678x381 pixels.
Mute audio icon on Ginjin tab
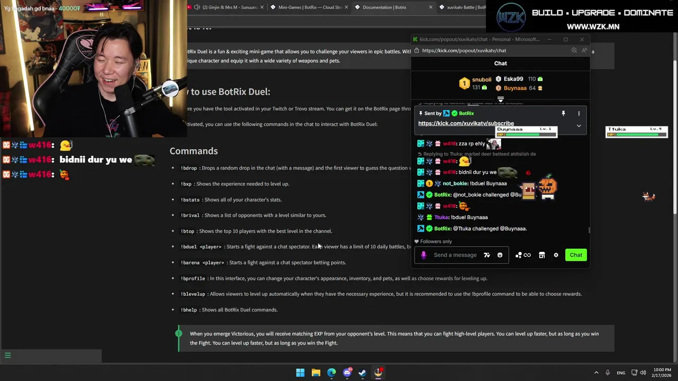197,7
